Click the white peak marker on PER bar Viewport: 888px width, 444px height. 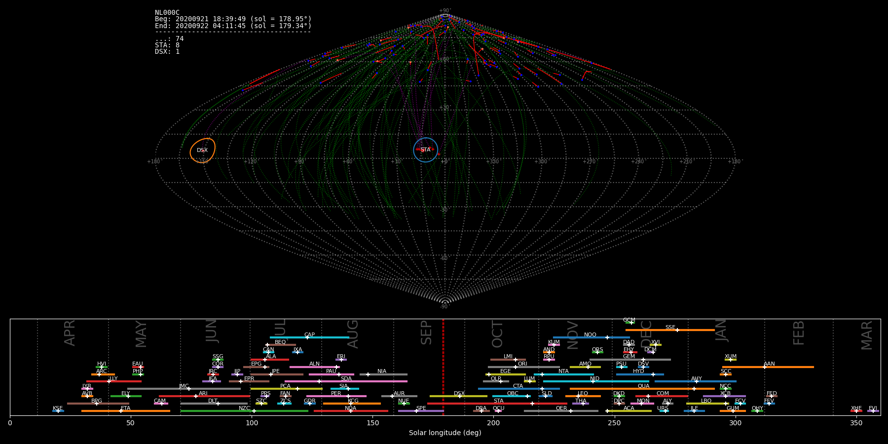click(348, 396)
